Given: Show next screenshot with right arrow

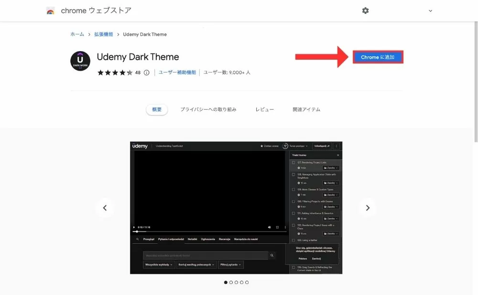Looking at the screenshot, I should click(368, 208).
